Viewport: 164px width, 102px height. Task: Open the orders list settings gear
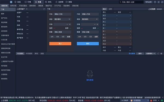coord(161,54)
